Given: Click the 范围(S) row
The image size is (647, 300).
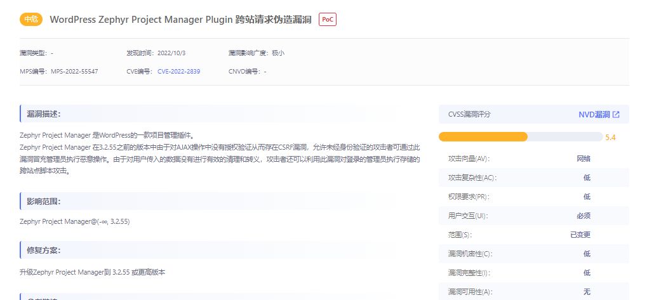Looking at the screenshot, I should [534, 235].
